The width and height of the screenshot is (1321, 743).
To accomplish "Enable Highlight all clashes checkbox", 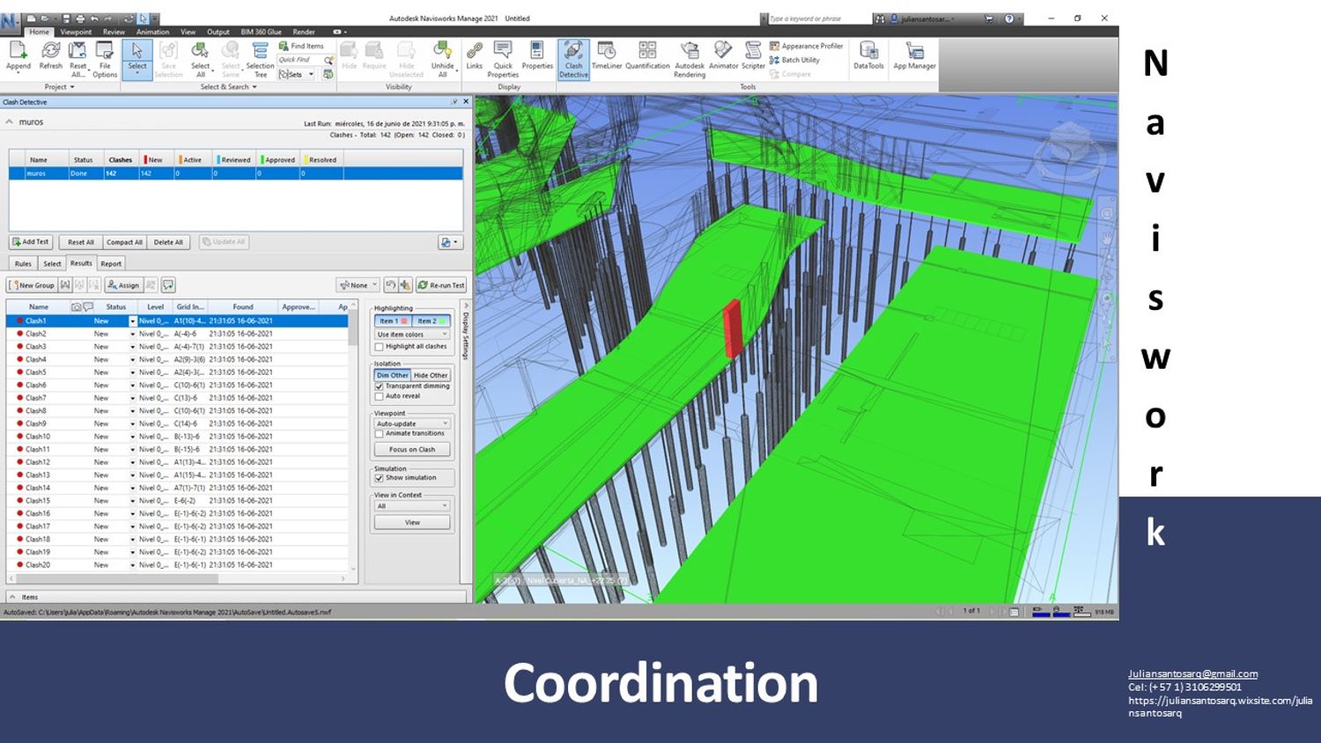I will (380, 347).
